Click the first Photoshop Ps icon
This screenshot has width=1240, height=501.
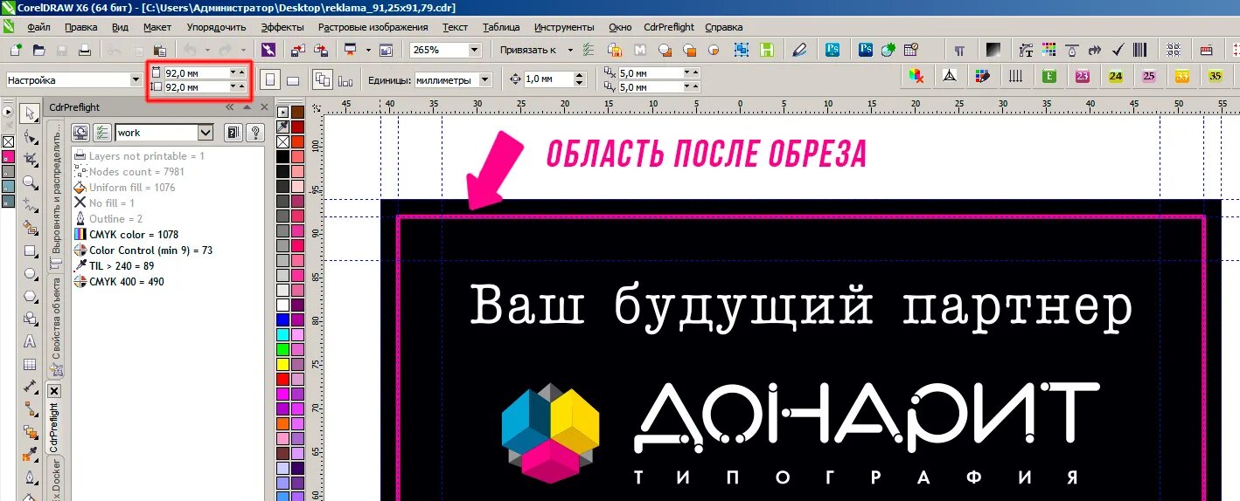click(x=833, y=50)
